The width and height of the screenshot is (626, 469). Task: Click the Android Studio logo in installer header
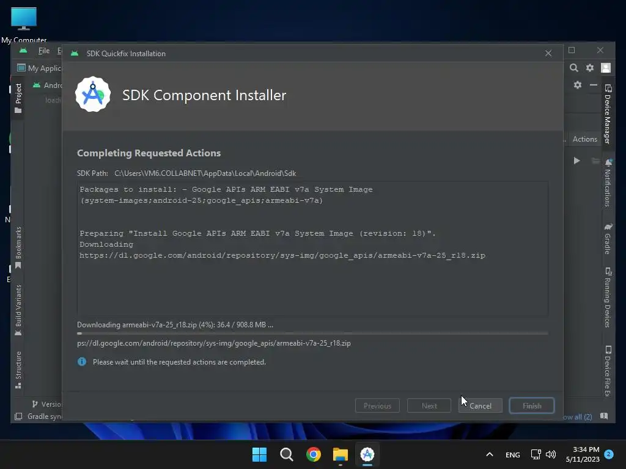[x=93, y=95]
